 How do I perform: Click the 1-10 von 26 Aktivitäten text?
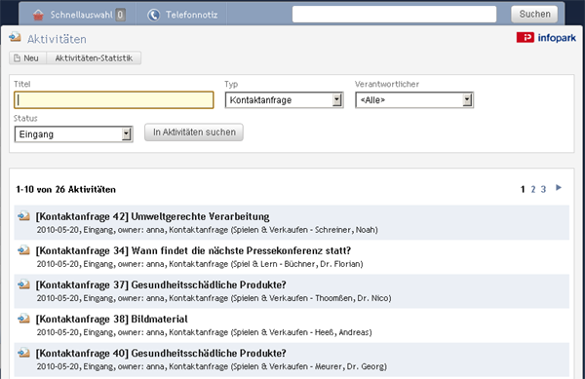[65, 189]
